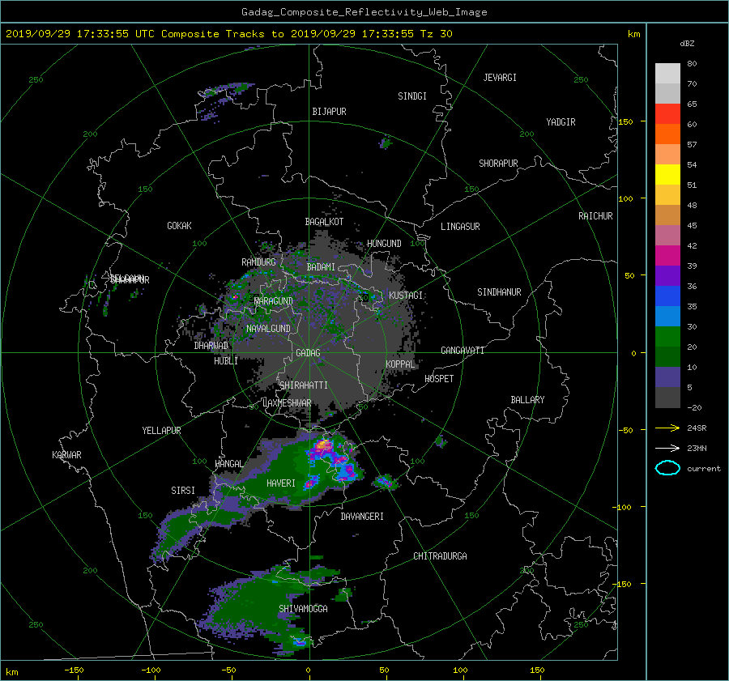Click the UTC Composite Tracks timestamp header
The height and width of the screenshot is (681, 729).
pos(228,34)
